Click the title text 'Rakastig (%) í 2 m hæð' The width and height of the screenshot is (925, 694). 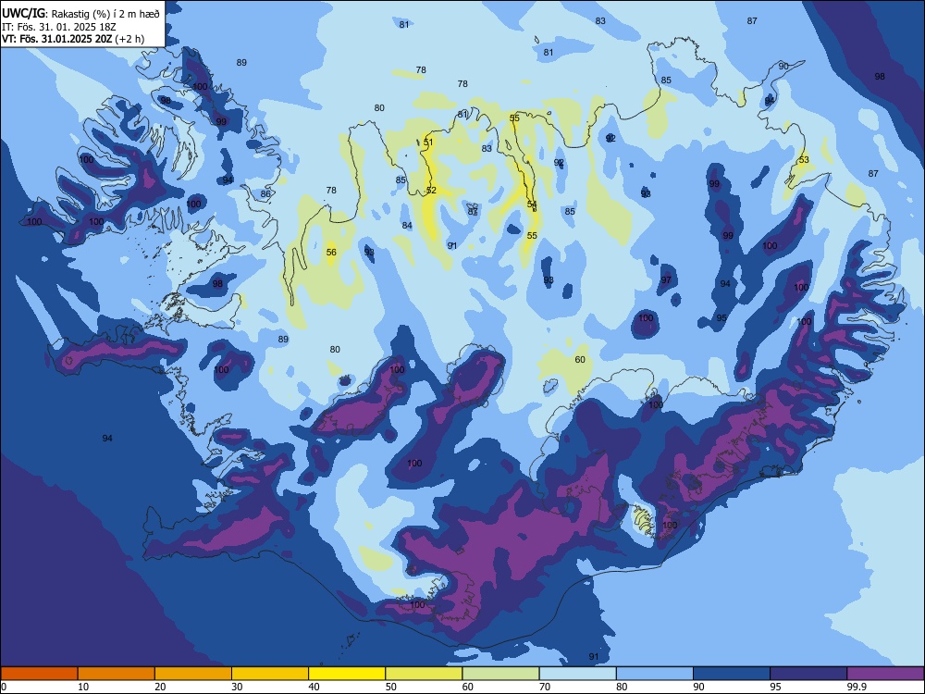coord(105,14)
